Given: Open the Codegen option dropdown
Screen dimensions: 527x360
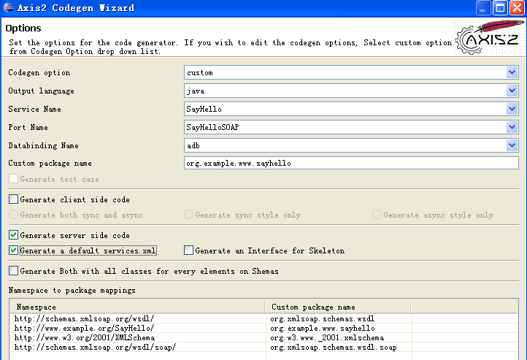Looking at the screenshot, I should click(x=512, y=72).
